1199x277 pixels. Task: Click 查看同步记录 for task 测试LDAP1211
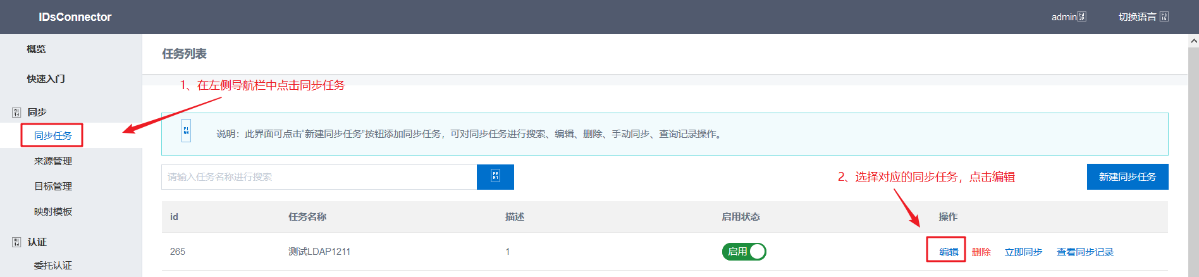click(1085, 252)
